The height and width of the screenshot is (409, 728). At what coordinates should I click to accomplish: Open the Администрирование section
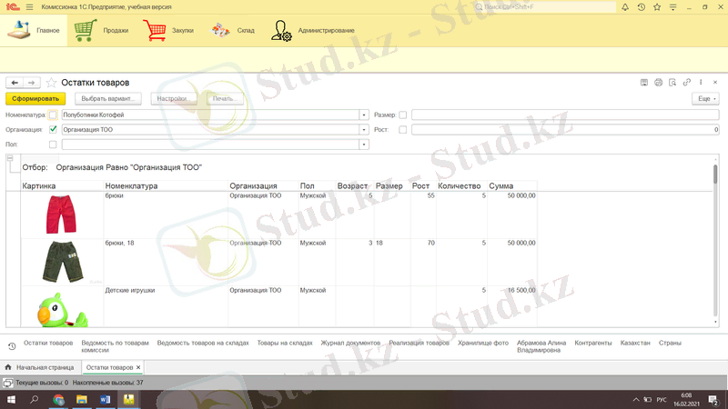click(x=312, y=30)
